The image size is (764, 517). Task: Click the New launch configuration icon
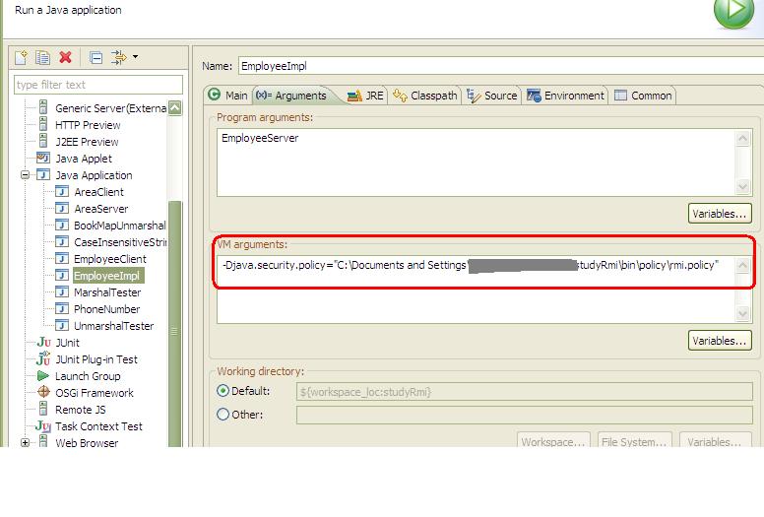[21, 57]
